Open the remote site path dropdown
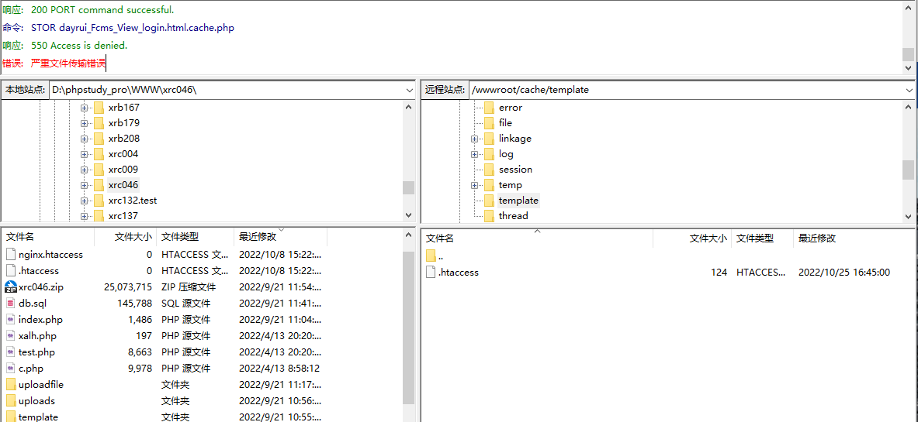The height and width of the screenshot is (422, 918). [x=909, y=90]
